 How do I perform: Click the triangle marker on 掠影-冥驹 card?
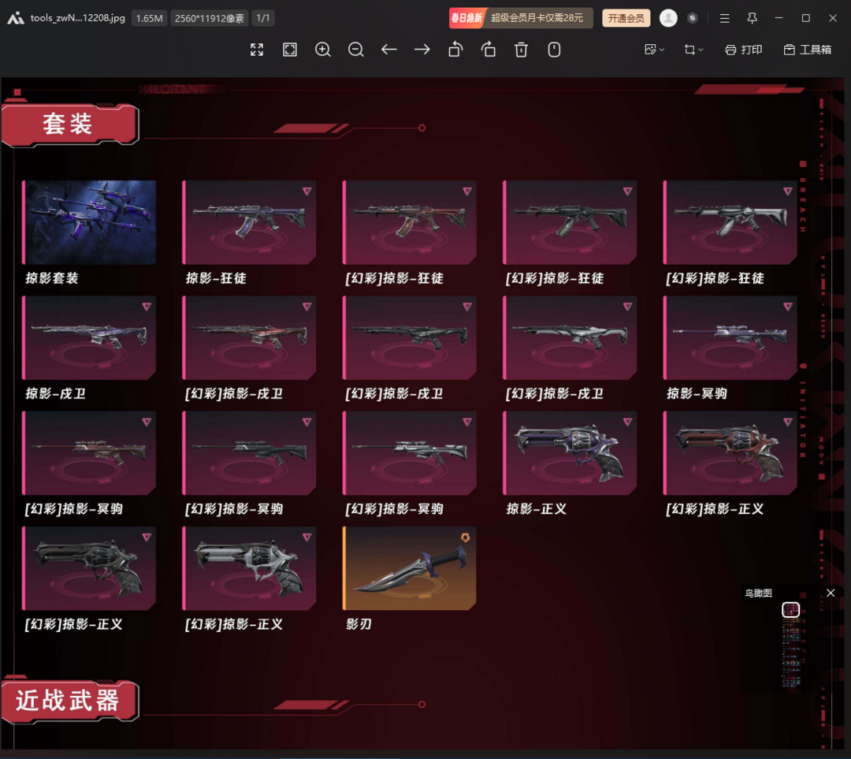coord(788,307)
